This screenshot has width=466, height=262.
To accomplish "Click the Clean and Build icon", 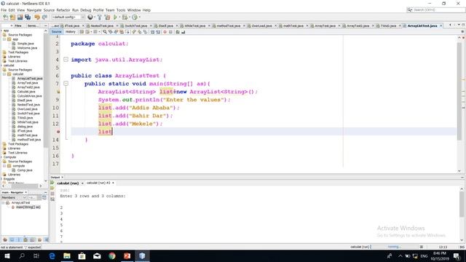I will point(107,17).
